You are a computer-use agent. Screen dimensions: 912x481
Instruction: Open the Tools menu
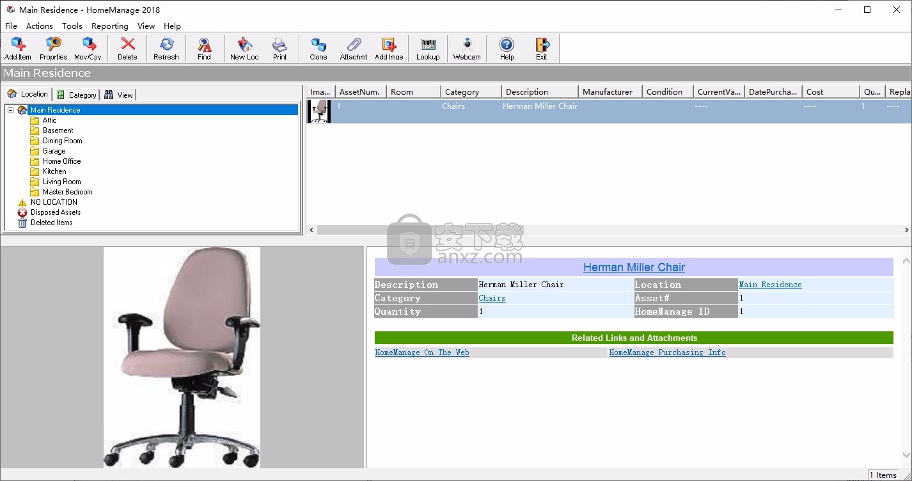pos(72,26)
